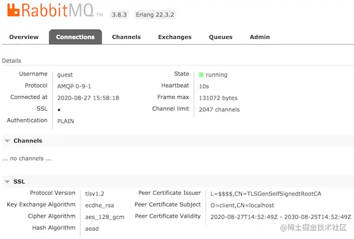The image size is (354, 239).
Task: Select the frame max 131072 bytes
Action: tap(218, 98)
